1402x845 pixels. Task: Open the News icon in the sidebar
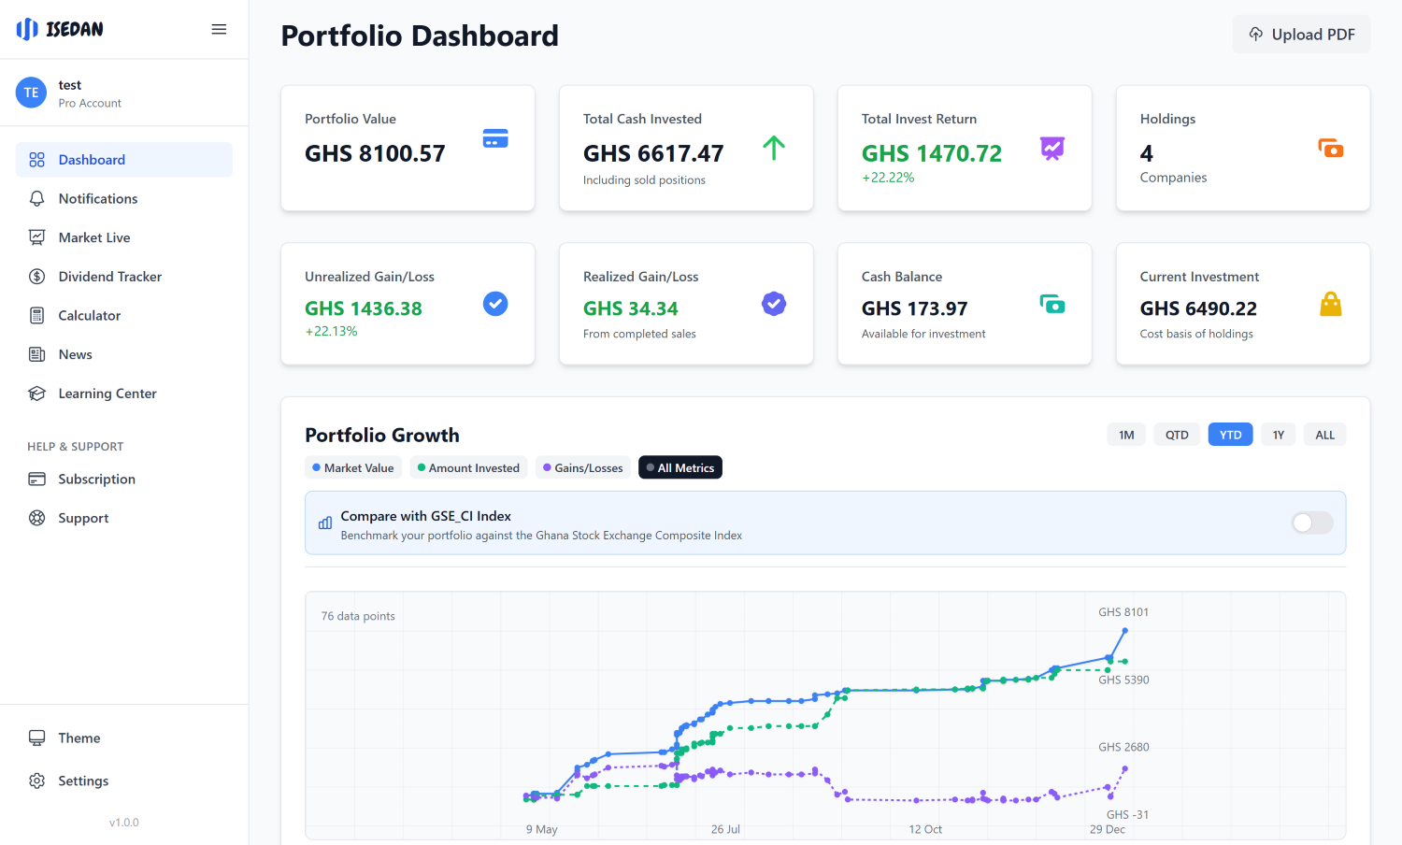tap(37, 354)
